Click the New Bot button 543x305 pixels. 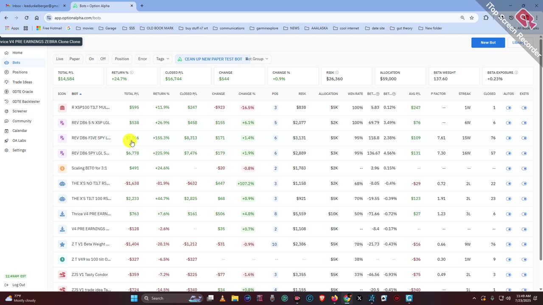[x=488, y=42]
